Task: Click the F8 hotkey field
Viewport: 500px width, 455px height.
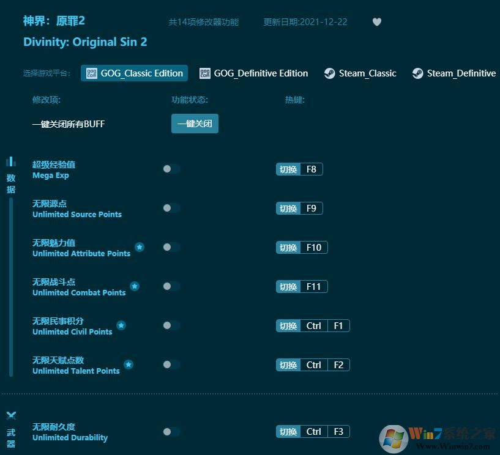Action: (x=312, y=169)
